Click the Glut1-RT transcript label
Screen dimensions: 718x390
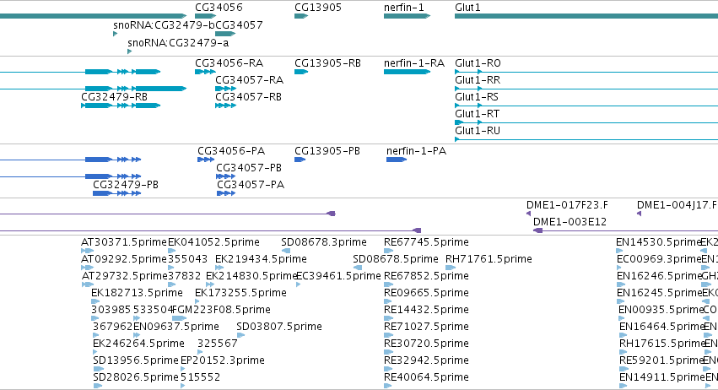click(x=478, y=114)
